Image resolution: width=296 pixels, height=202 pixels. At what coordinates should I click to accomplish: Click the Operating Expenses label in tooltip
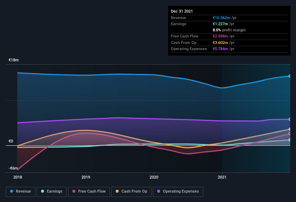189,49
